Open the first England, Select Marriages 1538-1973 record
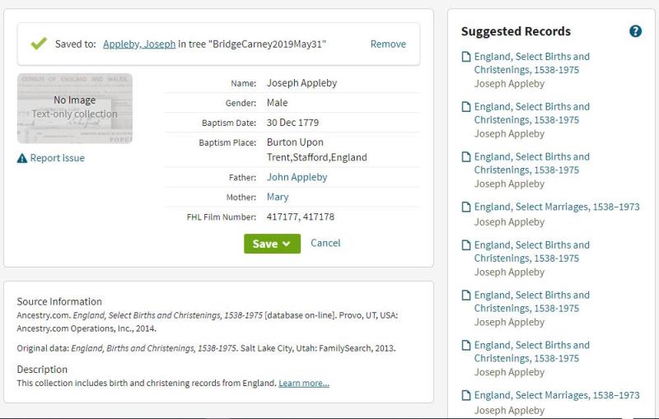The width and height of the screenshot is (659, 419). click(557, 207)
